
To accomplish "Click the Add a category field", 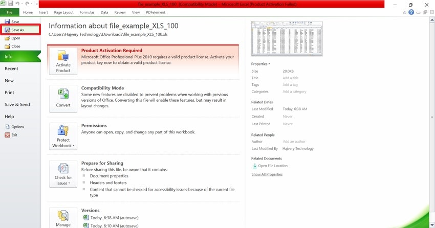I will tap(294, 92).
